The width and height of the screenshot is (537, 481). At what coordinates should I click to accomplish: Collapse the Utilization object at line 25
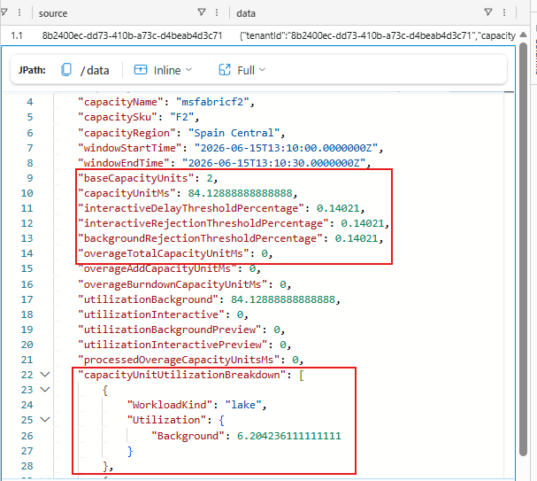click(45, 420)
